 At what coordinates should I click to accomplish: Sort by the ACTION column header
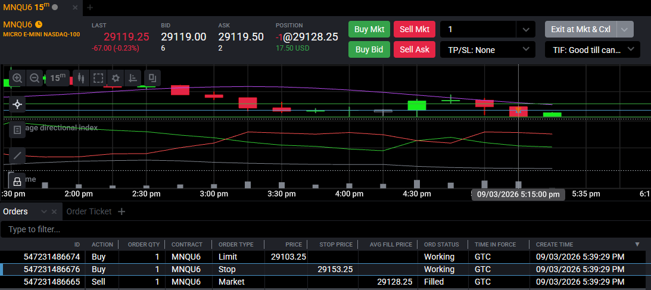point(102,244)
